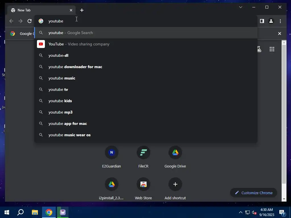Reload the current page
Viewport: 291px width, 218px height.
coord(30,21)
